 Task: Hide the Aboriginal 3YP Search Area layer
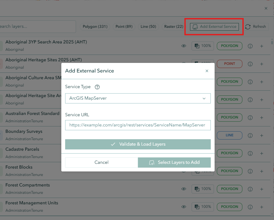click(184, 46)
